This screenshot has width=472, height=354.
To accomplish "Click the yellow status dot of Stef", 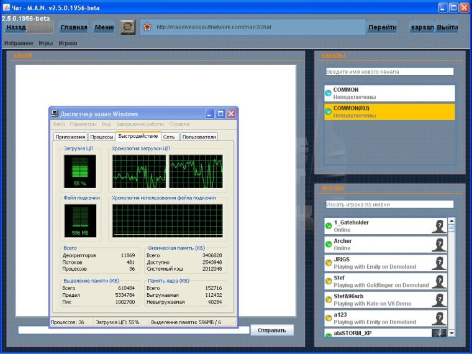I will click(x=329, y=281).
